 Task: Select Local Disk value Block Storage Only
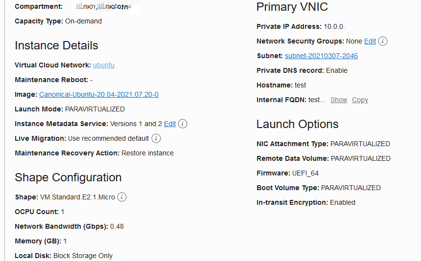click(83, 256)
